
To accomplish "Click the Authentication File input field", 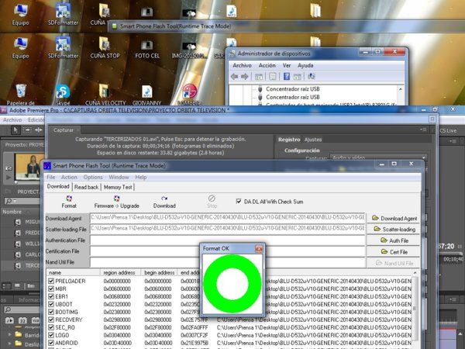I will 227,240.
